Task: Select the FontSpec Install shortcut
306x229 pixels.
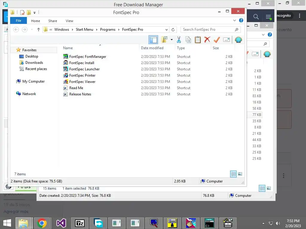Action: 82,63
